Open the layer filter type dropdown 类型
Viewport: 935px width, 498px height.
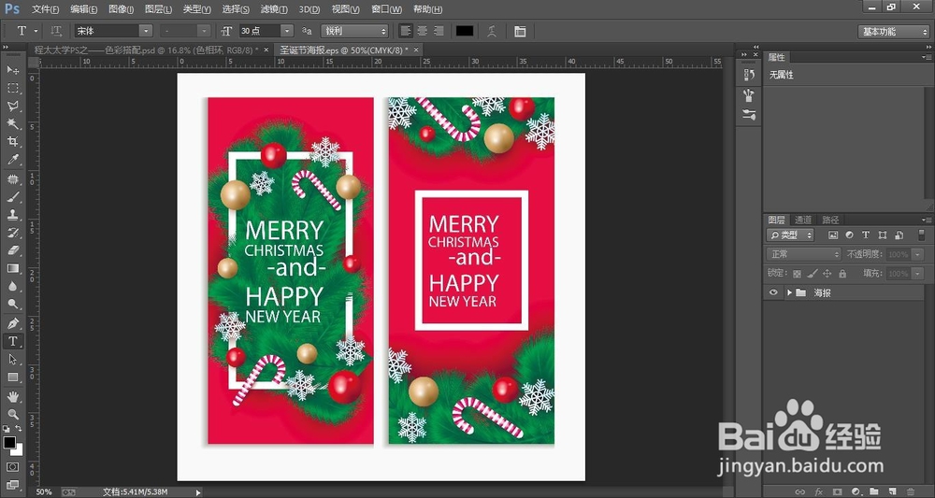tap(790, 235)
